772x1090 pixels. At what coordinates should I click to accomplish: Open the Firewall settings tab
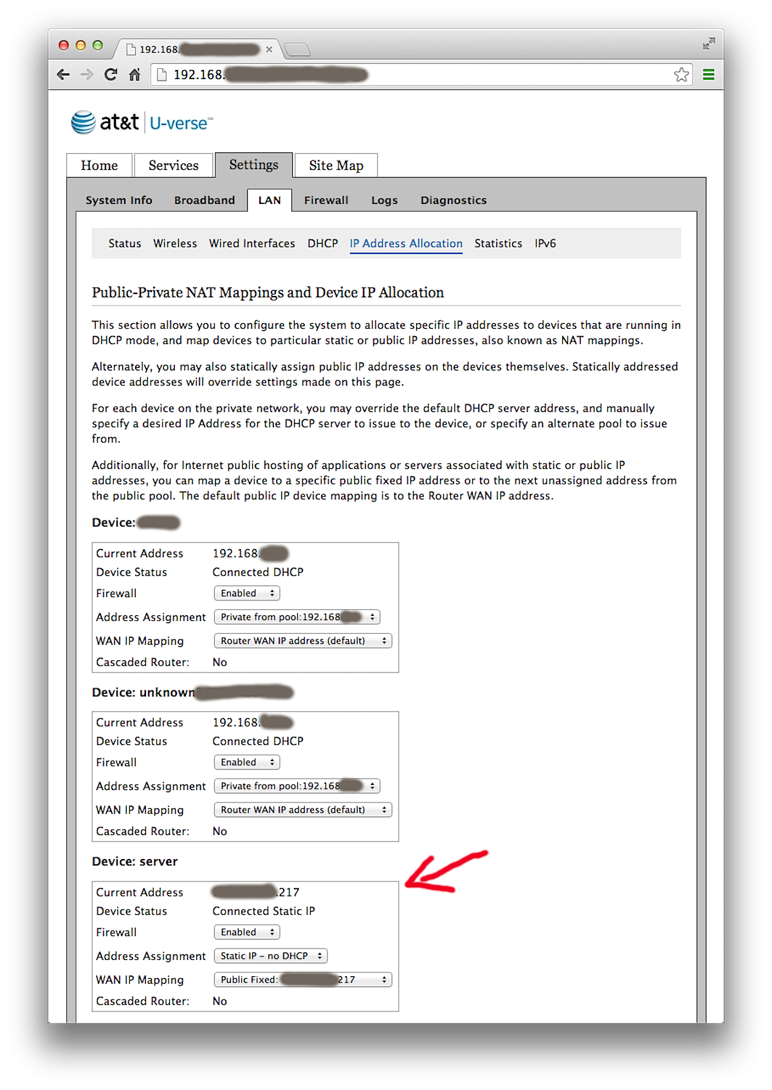[x=326, y=200]
